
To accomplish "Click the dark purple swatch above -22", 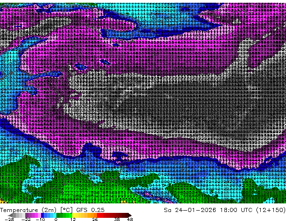I will (27, 215).
